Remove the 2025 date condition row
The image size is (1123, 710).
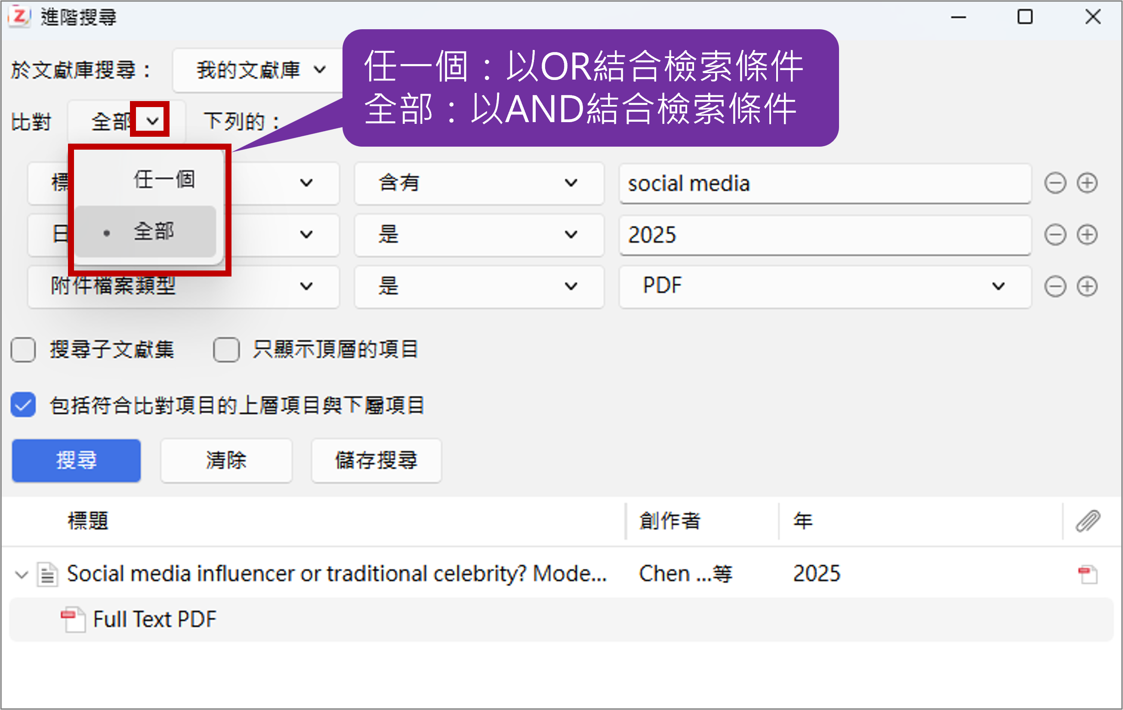(x=1055, y=234)
